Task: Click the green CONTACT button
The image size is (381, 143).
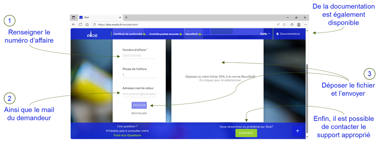Action: tap(246, 133)
